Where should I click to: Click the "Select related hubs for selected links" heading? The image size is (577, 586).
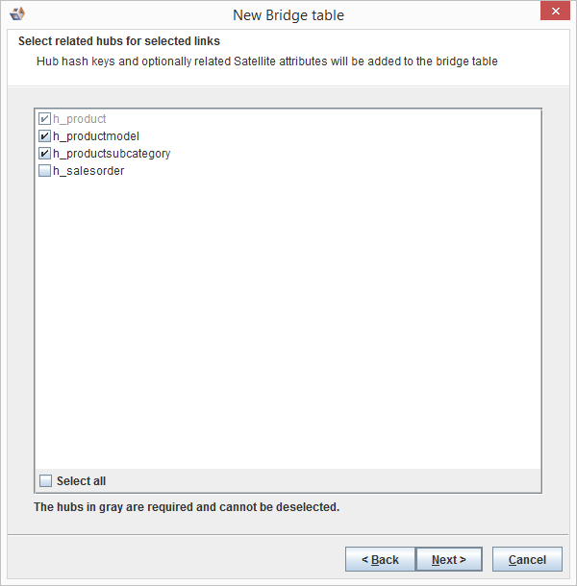119,41
